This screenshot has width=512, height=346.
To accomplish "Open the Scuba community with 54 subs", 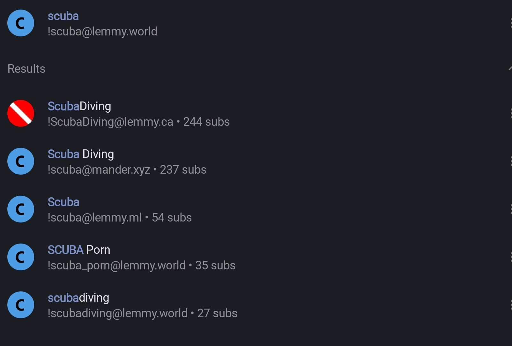I will pos(63,202).
